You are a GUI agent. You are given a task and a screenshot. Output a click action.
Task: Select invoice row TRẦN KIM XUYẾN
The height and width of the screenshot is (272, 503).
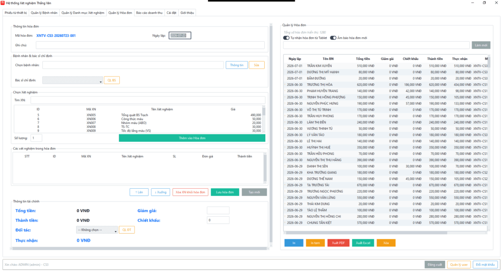coord(386,66)
